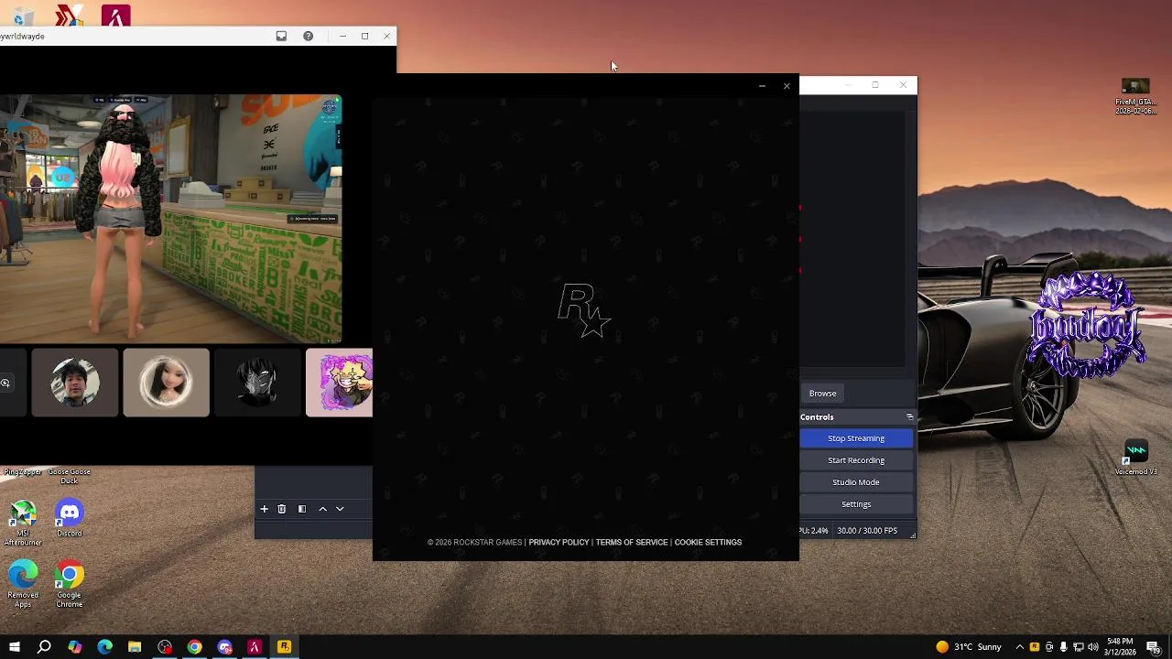1172x659 pixels.
Task: Open taskbar Search
Action: coord(44,647)
